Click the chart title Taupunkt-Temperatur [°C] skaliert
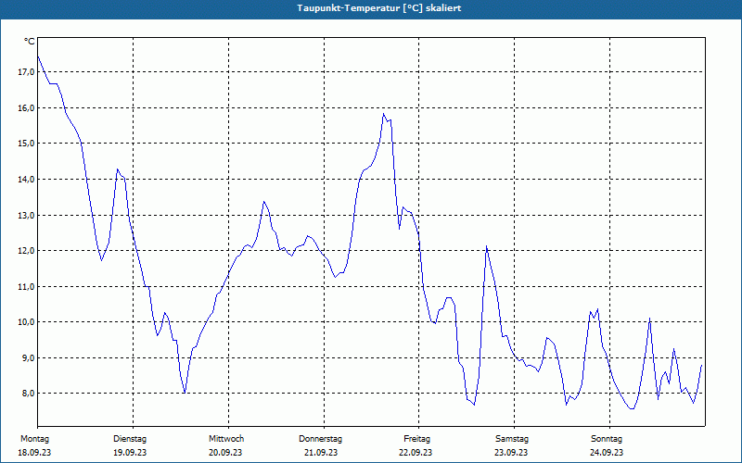Screen dimensions: 742x463 [x=379, y=8]
